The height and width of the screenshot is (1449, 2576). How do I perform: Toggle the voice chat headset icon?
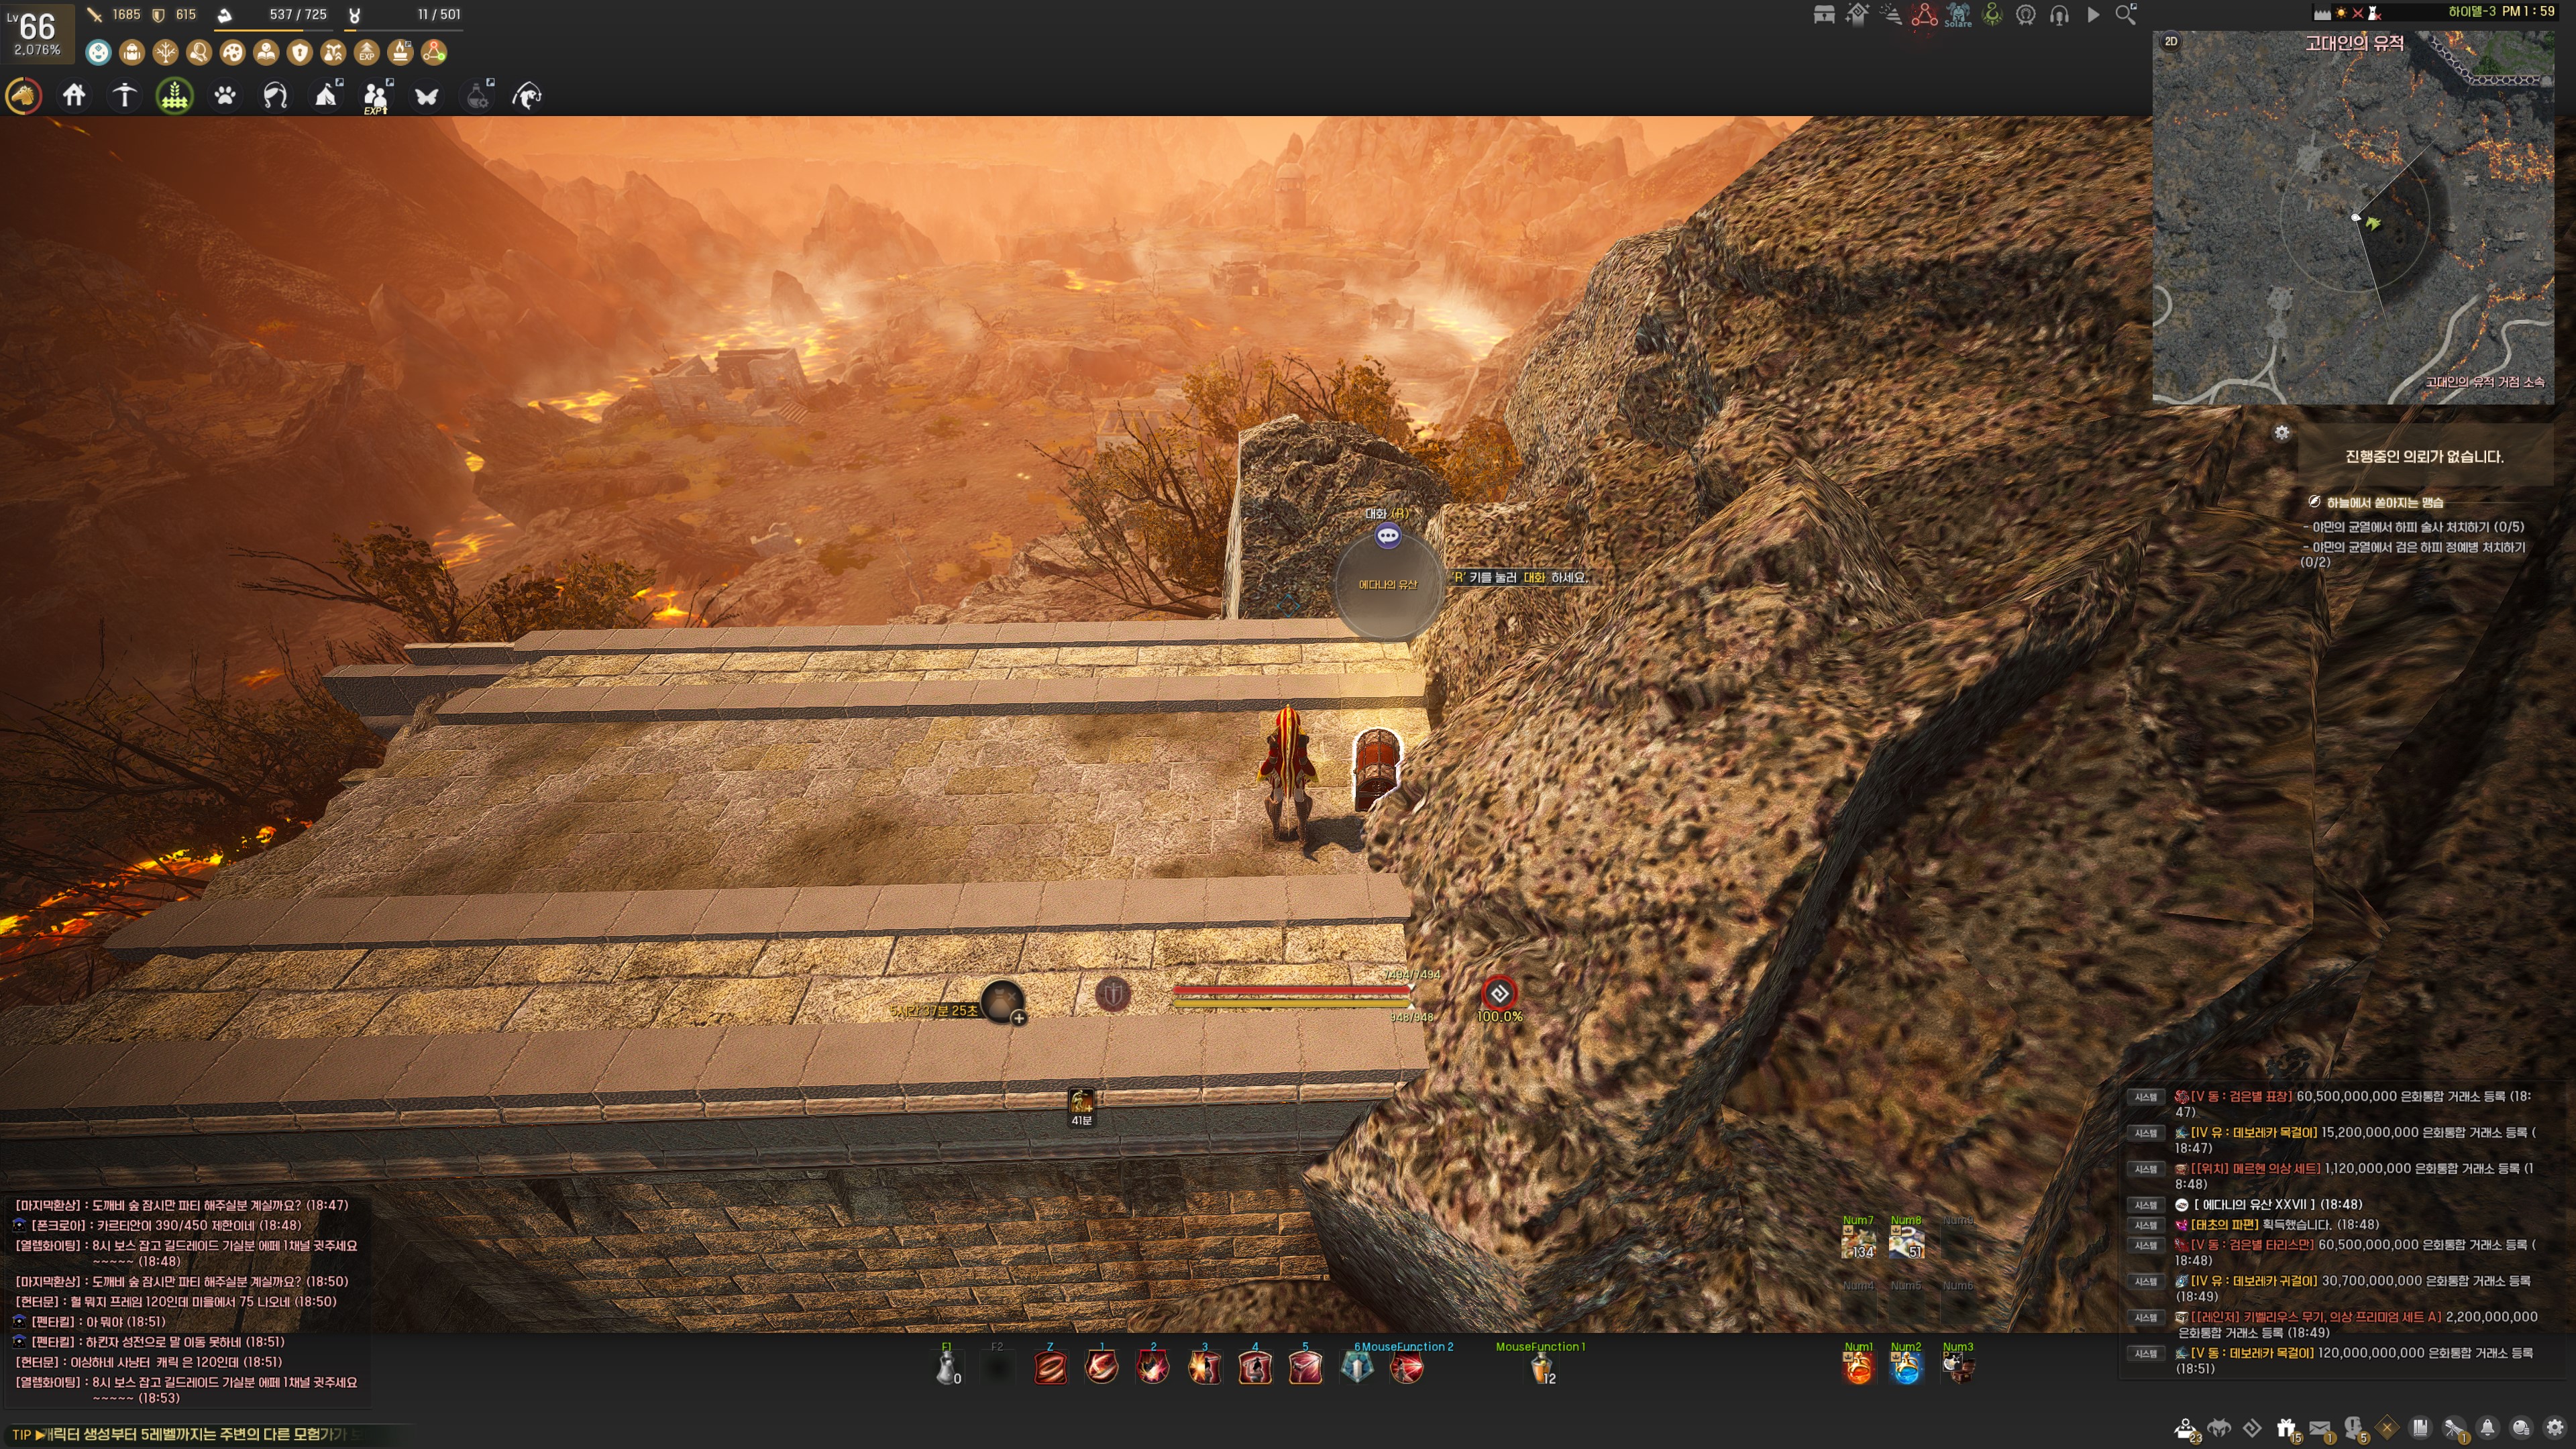2059,15
